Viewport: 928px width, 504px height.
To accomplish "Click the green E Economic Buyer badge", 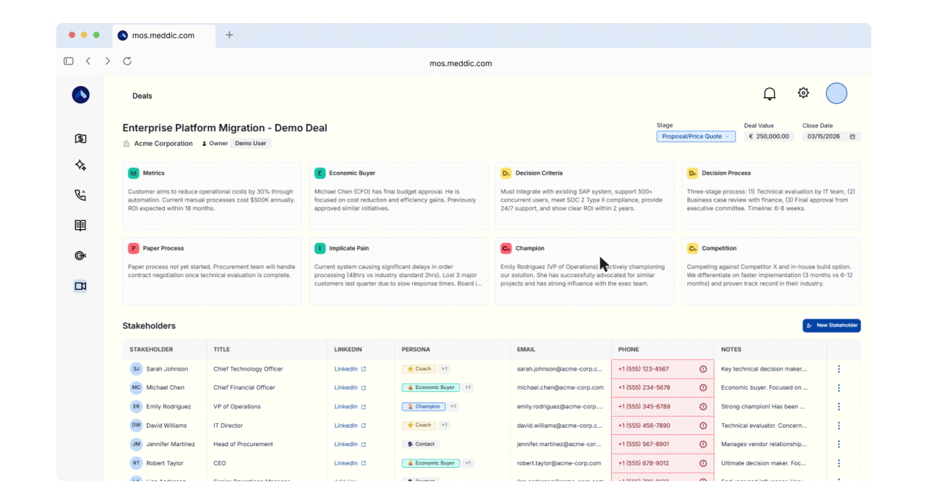I will click(320, 173).
